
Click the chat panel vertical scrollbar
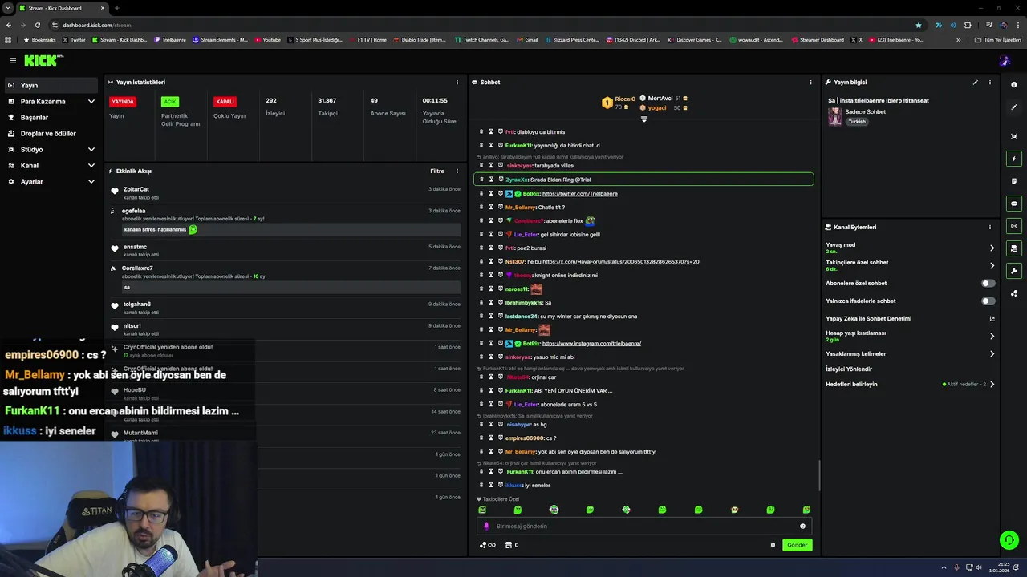[819, 476]
